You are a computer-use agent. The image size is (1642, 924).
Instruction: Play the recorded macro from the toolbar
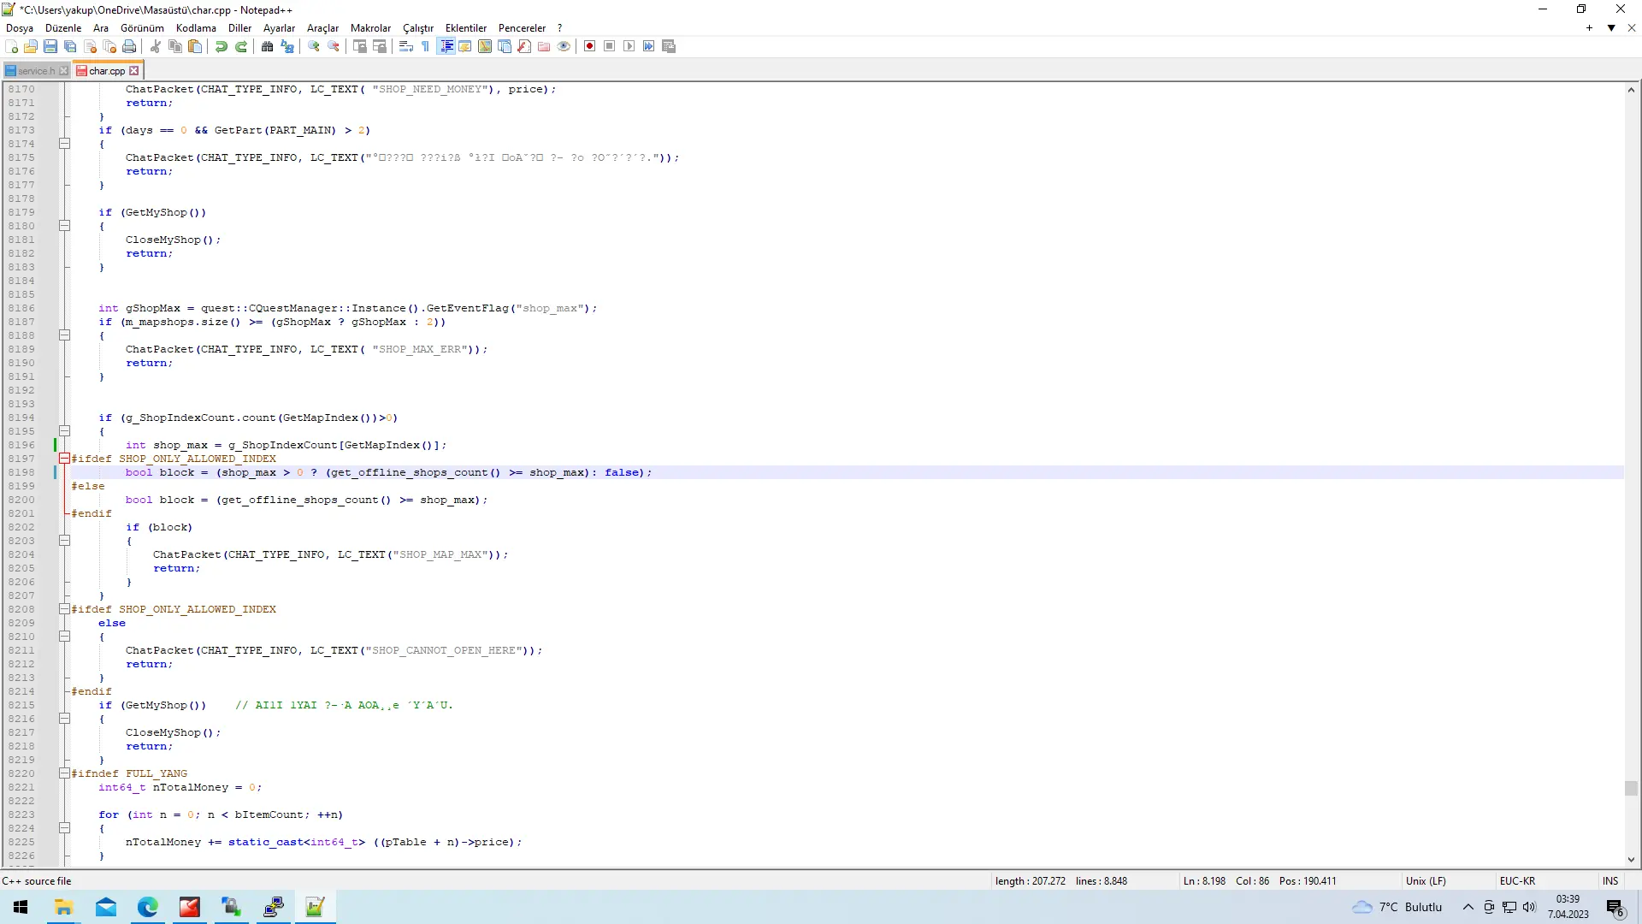[629, 46]
